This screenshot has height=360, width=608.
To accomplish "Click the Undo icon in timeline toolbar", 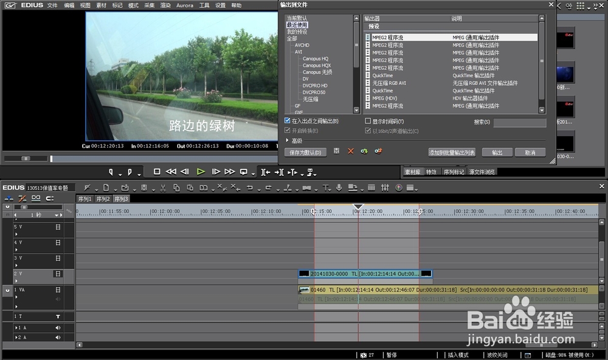I will pos(249,188).
